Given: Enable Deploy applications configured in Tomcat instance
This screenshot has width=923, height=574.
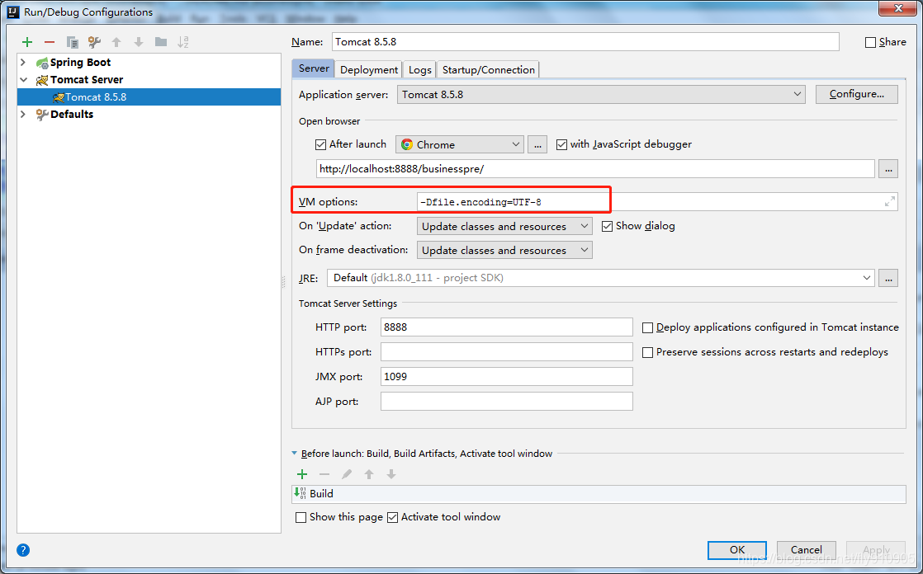Looking at the screenshot, I should tap(647, 327).
